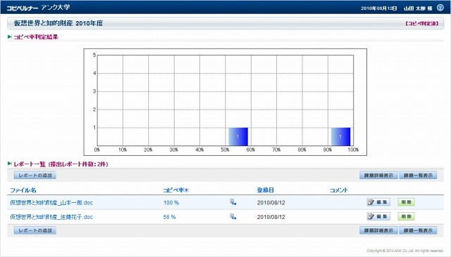Open the help question mark icon

point(440,8)
